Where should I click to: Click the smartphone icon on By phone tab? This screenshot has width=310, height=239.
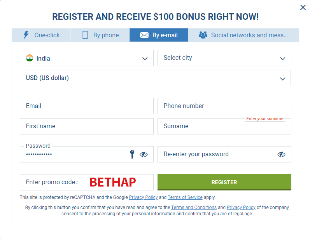pyautogui.click(x=85, y=35)
